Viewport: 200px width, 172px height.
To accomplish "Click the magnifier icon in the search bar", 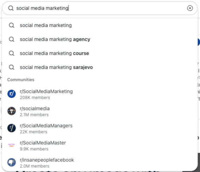I will click(x=11, y=8).
